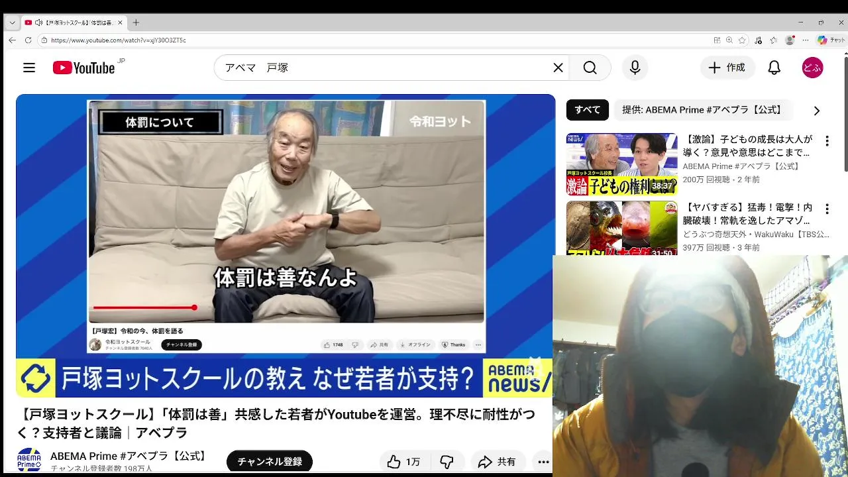Click the 200万 回視聴・2年前 text
Screen dimensions: 848x477
[x=721, y=180]
